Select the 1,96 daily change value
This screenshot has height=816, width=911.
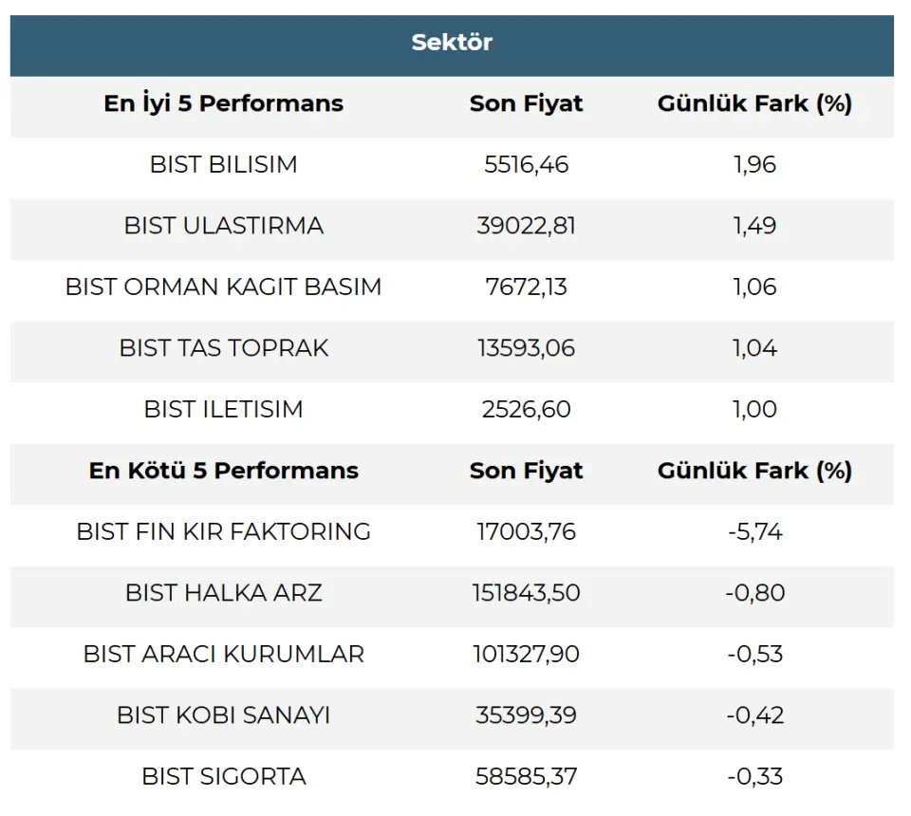755,164
